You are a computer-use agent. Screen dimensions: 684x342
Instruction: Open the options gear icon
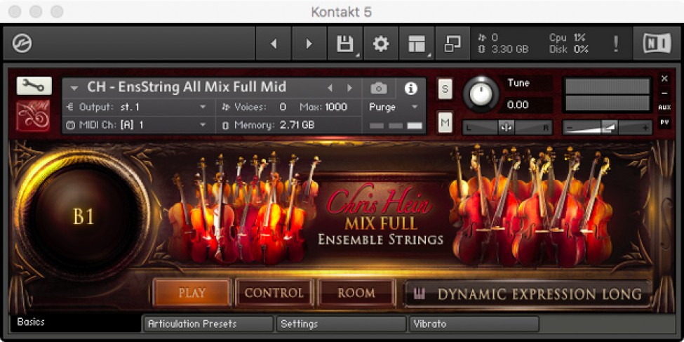(x=381, y=44)
